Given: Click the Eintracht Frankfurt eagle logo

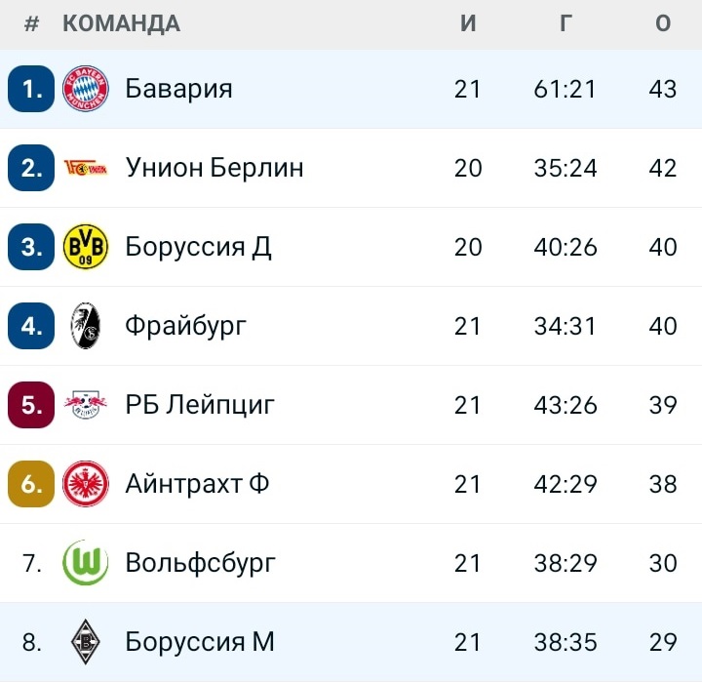Looking at the screenshot, I should tap(86, 484).
